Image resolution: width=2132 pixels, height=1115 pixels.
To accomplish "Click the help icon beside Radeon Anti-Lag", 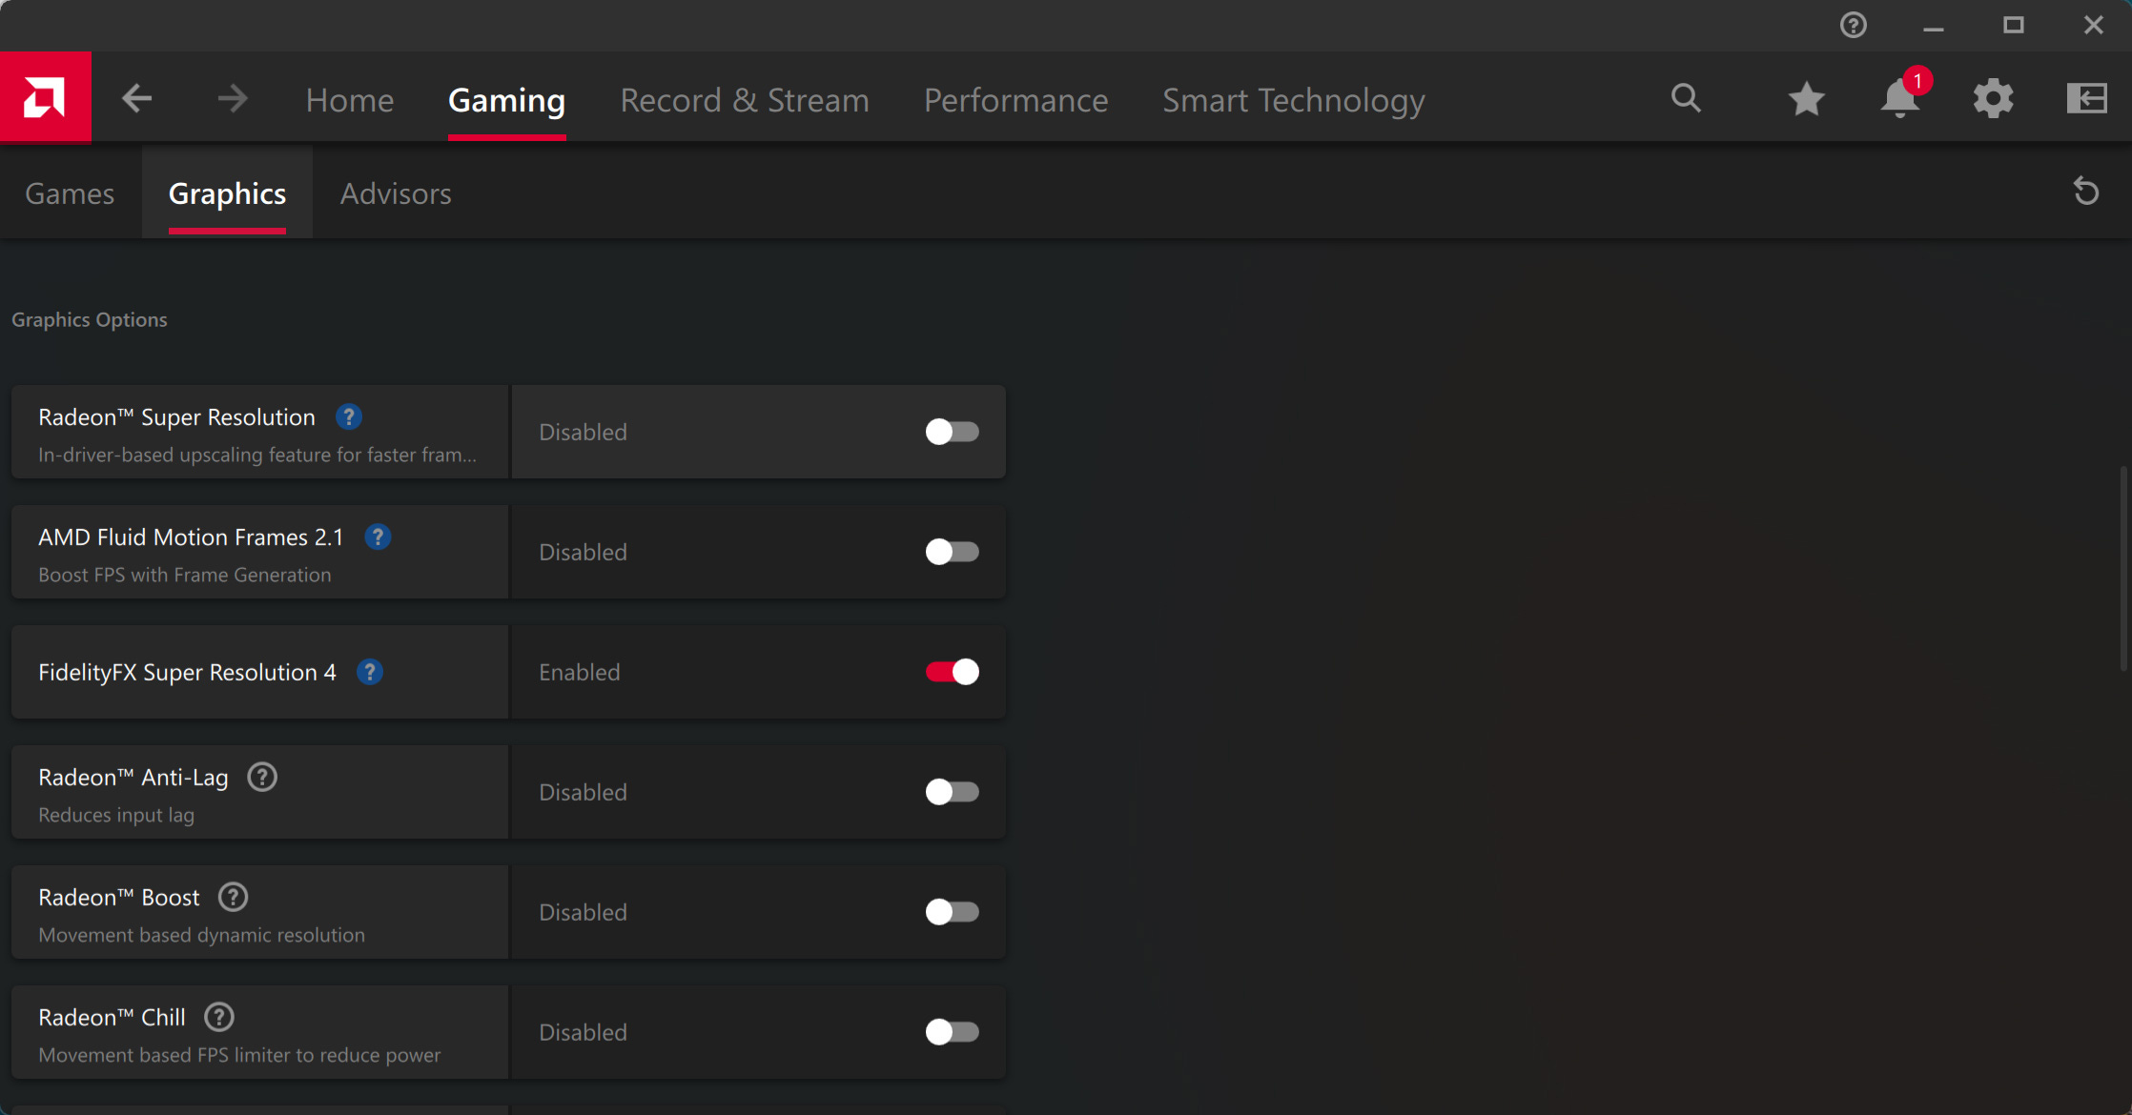I will 262,778.
